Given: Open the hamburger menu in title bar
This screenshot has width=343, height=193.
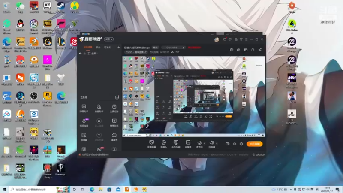Looking at the screenshot, I should [x=246, y=39].
